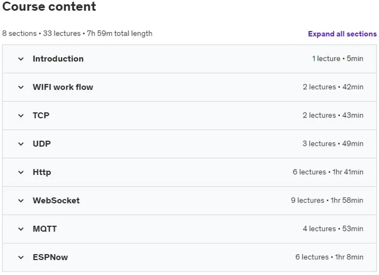Click the ESPNow section title

point(50,257)
